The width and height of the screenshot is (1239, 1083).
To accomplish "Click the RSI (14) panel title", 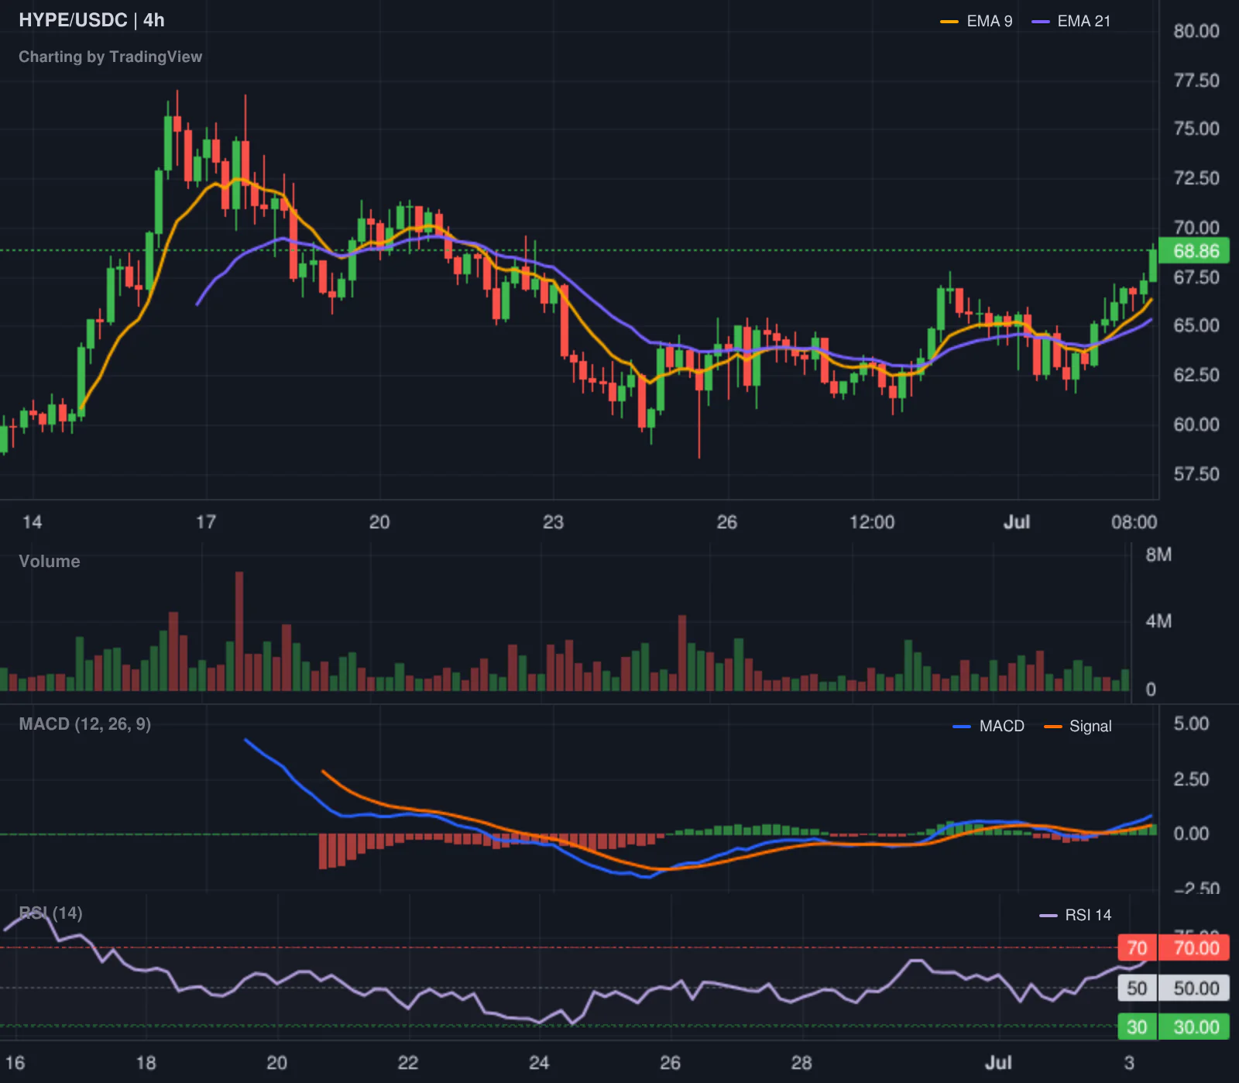I will [x=50, y=913].
